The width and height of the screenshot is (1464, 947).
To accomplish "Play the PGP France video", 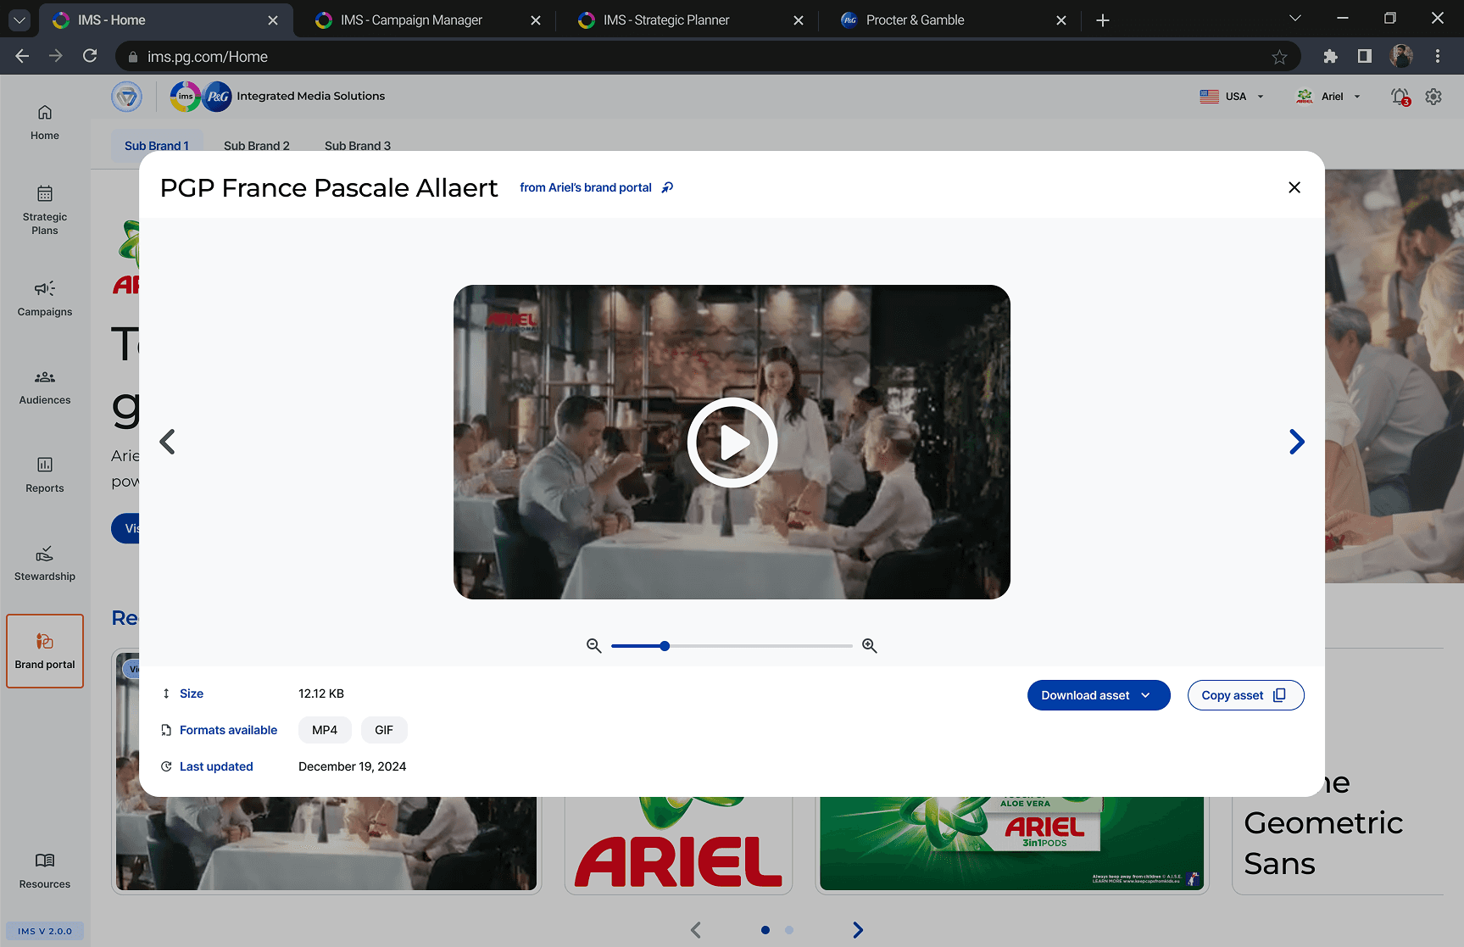I will 732,443.
